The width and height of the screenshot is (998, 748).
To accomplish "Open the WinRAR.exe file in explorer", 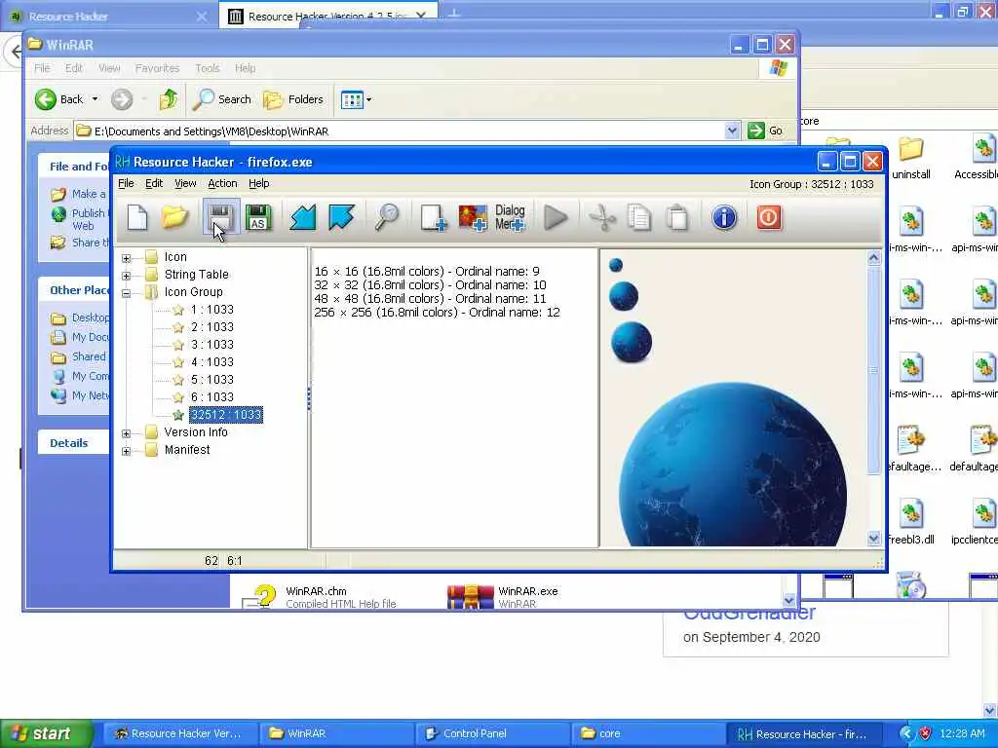I will (x=503, y=597).
